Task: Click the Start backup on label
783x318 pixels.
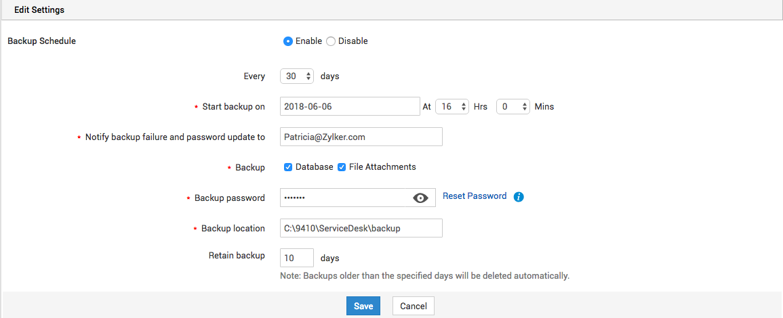Action: [x=233, y=107]
